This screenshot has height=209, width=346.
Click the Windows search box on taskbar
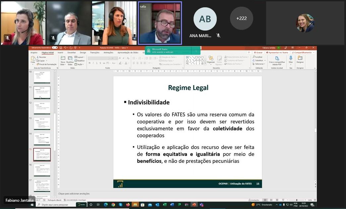[55, 205]
